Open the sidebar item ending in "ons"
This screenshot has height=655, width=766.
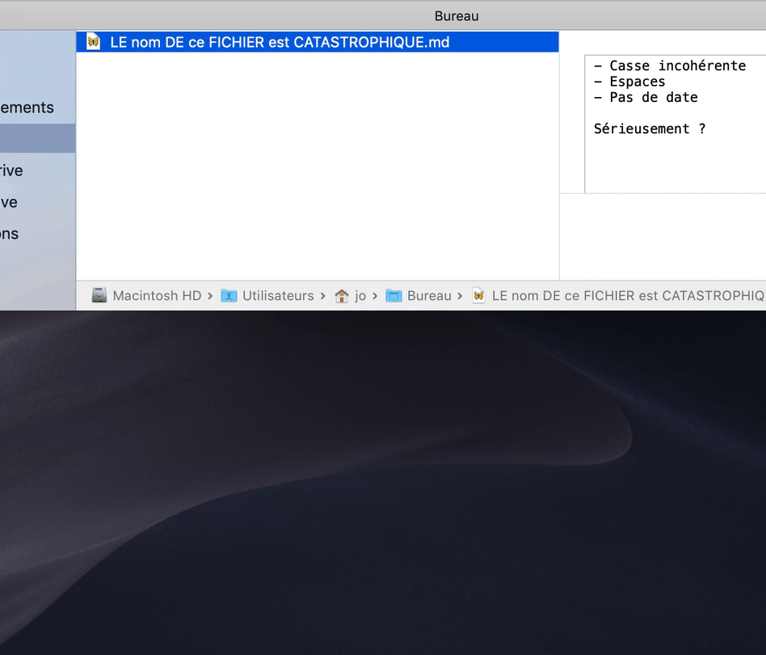pos(10,234)
